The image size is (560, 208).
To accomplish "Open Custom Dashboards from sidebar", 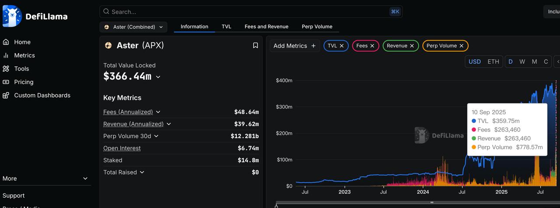I will [42, 95].
